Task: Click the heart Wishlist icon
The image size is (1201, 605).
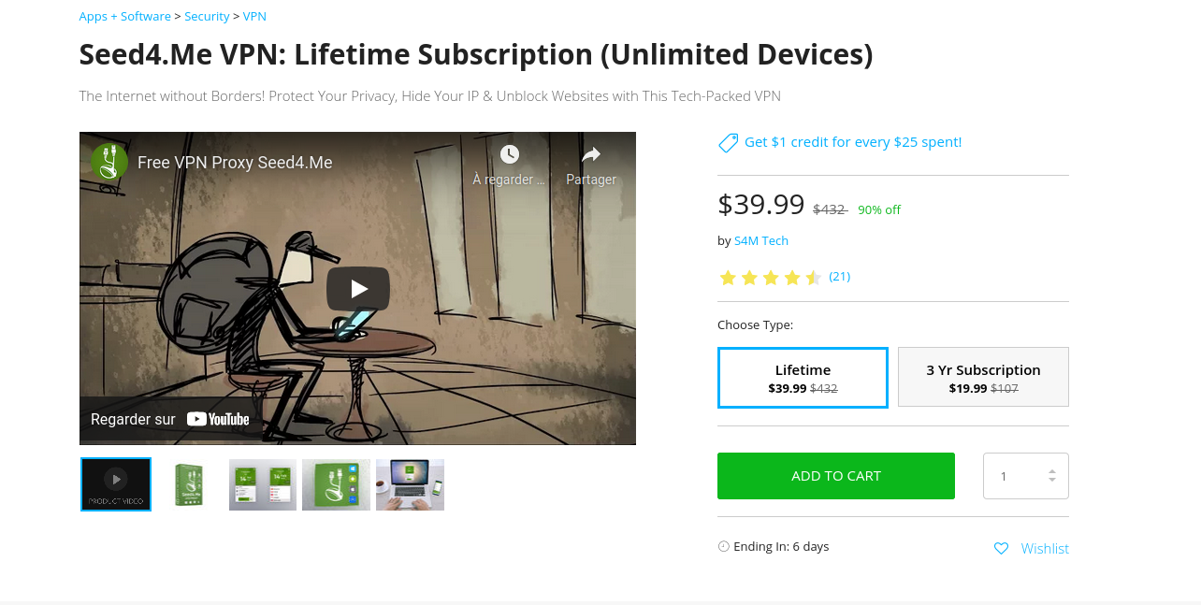Action: click(1001, 548)
